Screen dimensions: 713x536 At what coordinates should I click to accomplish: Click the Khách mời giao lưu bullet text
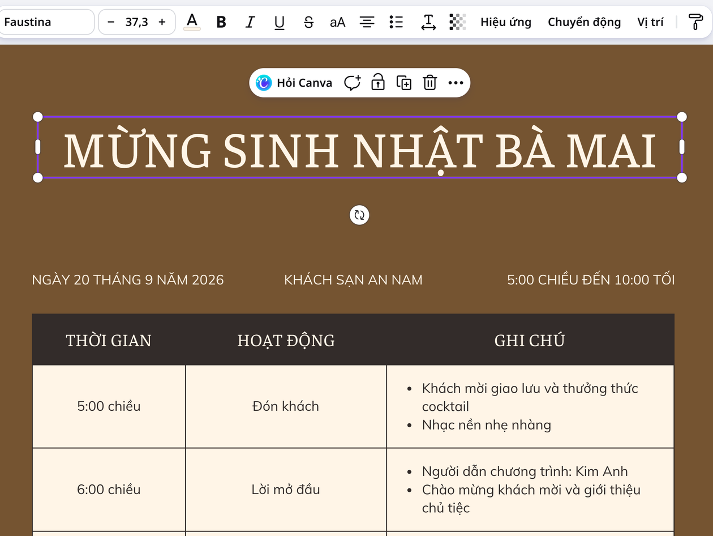530,397
